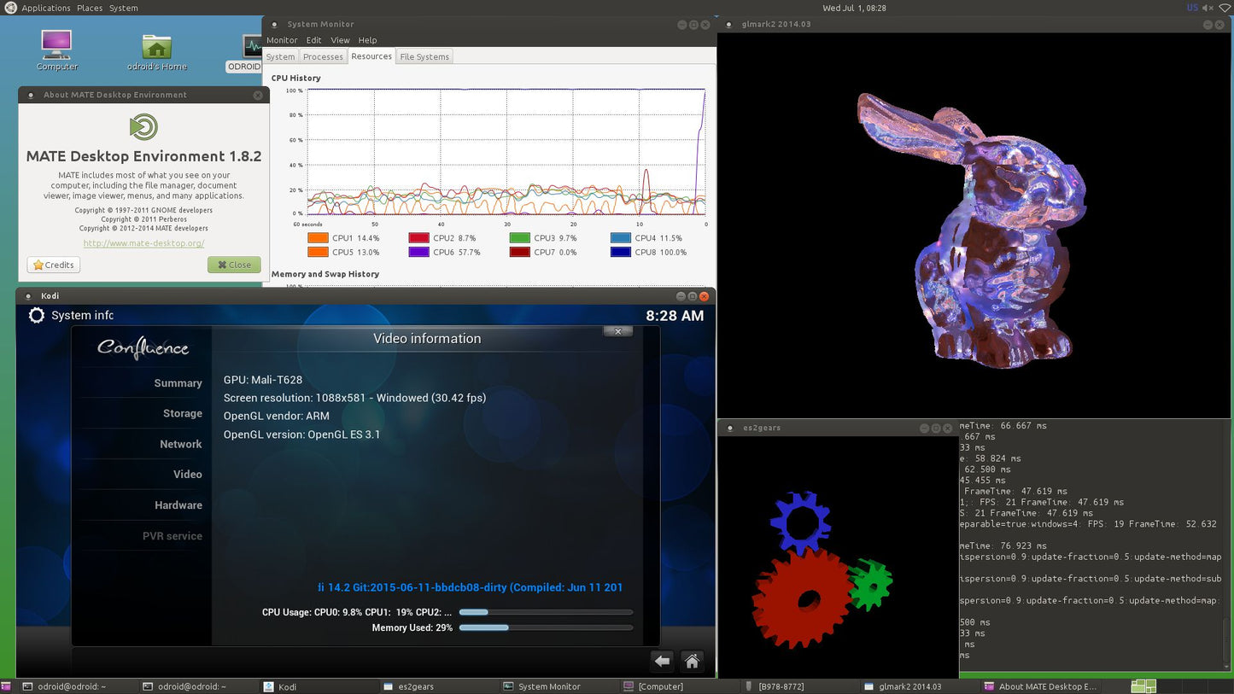Switch to the Processes tab
1234x694 pixels.
click(323, 57)
